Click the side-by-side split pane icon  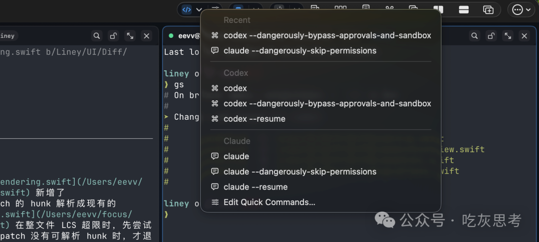pyautogui.click(x=438, y=10)
